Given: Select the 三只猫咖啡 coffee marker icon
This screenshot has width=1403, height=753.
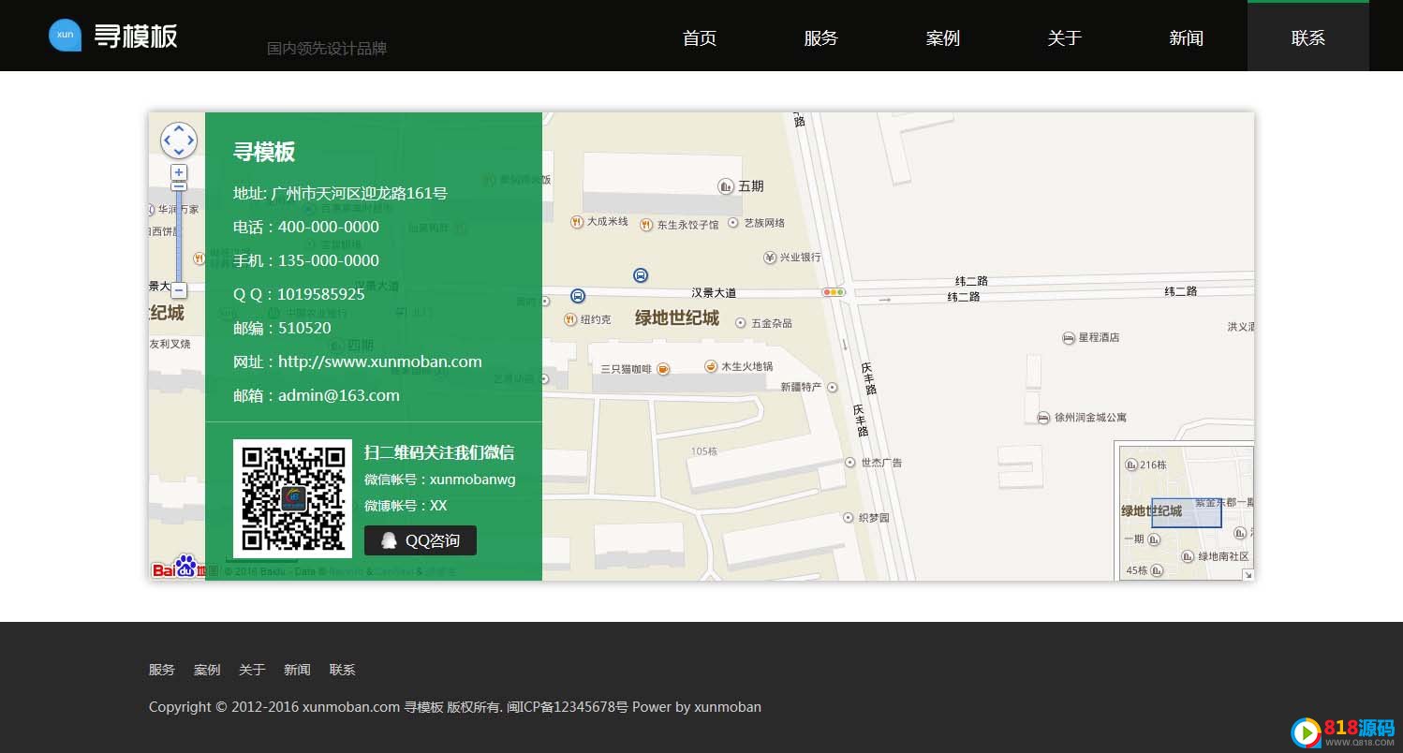Looking at the screenshot, I should pos(663,369).
